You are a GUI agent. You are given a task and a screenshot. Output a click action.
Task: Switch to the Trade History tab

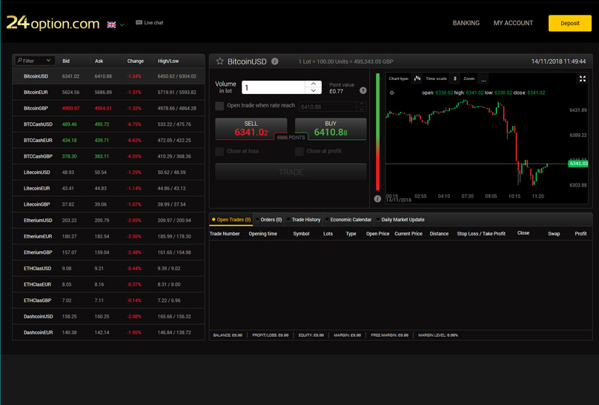pos(304,220)
